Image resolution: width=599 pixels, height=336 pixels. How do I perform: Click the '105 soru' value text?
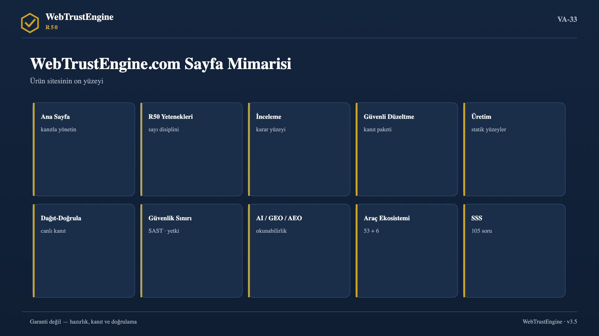point(481,231)
